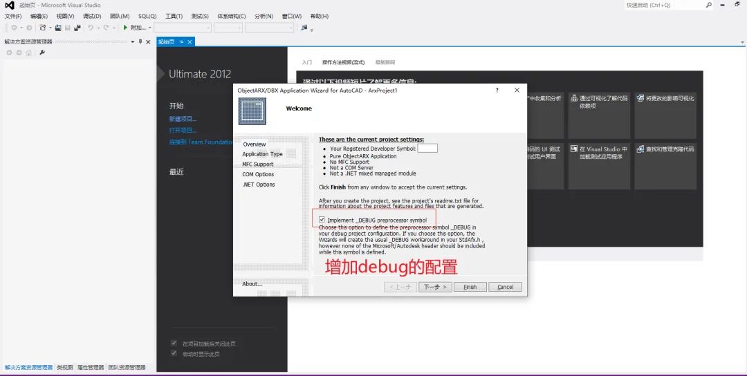The image size is (747, 376).
Task: Switch to 类视图 tab at bottom
Action: [x=65, y=368]
